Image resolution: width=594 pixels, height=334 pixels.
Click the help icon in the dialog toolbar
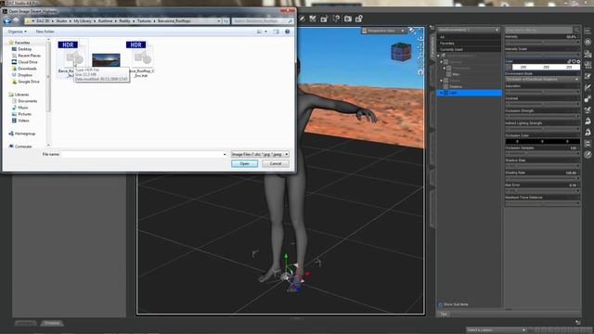tap(287, 32)
